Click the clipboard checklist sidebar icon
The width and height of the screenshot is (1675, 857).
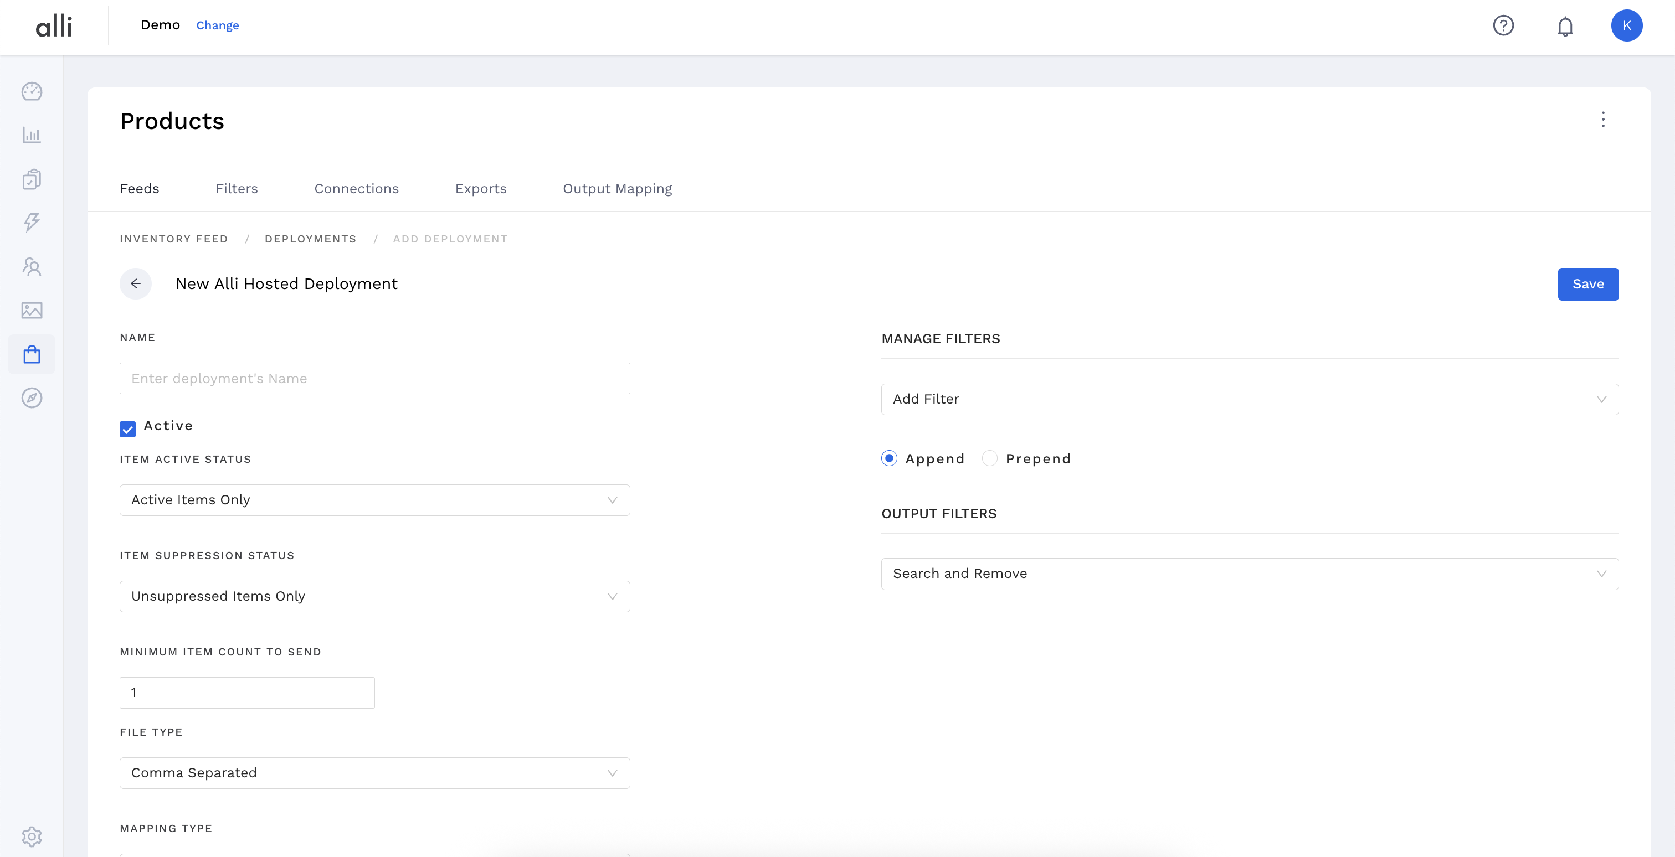point(31,179)
